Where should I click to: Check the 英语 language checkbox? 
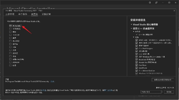[10, 56]
